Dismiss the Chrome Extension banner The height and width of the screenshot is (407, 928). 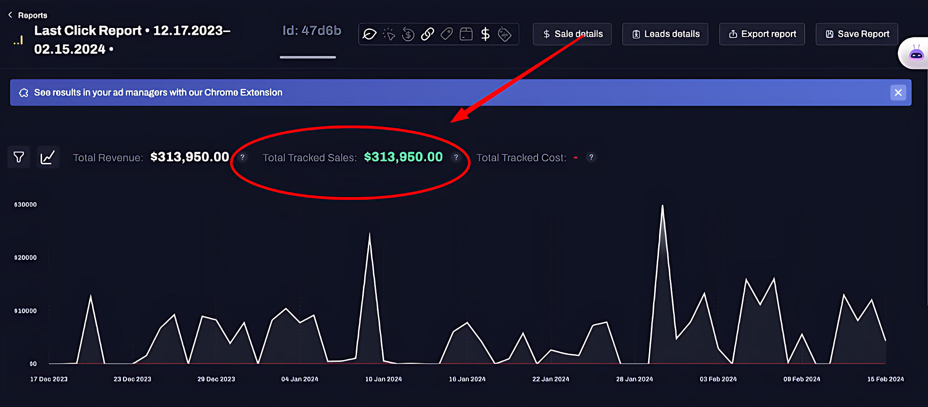tap(898, 92)
